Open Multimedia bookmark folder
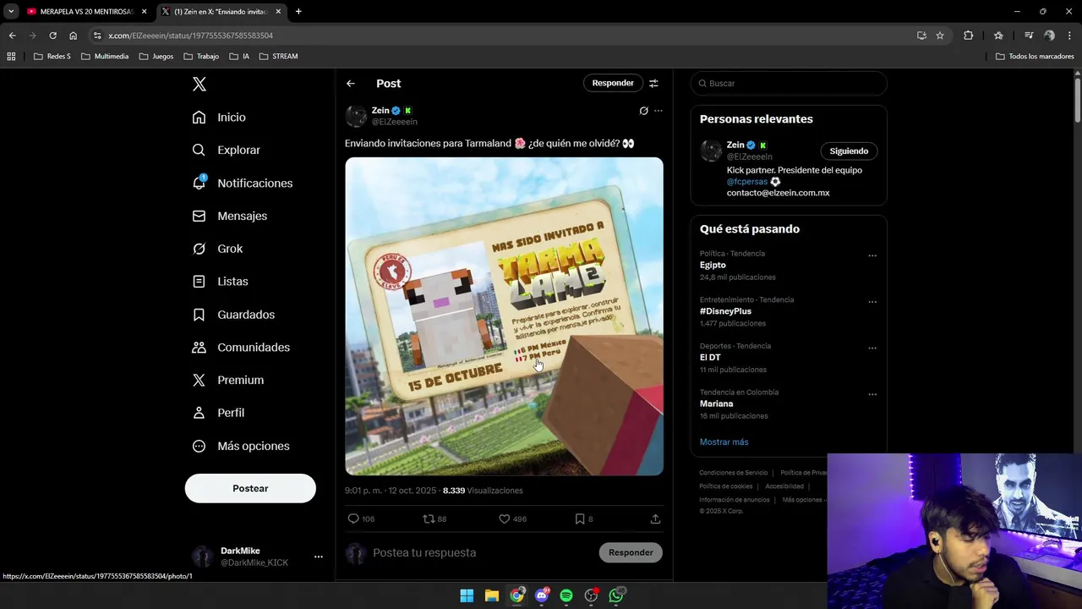This screenshot has height=609, width=1082. point(105,57)
